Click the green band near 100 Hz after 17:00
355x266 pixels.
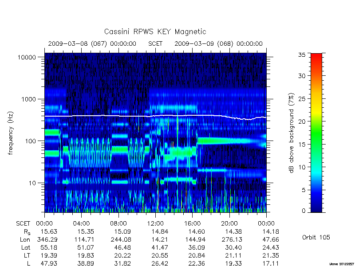(224, 141)
